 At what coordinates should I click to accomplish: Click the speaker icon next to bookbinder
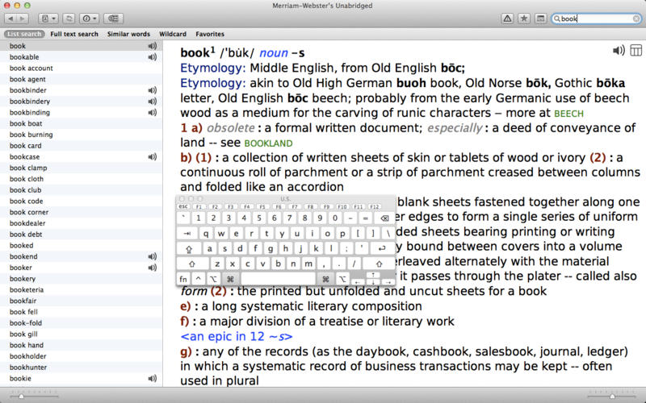tap(152, 91)
